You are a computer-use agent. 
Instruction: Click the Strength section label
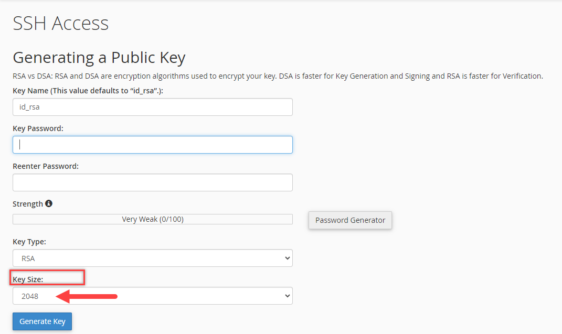coord(29,203)
